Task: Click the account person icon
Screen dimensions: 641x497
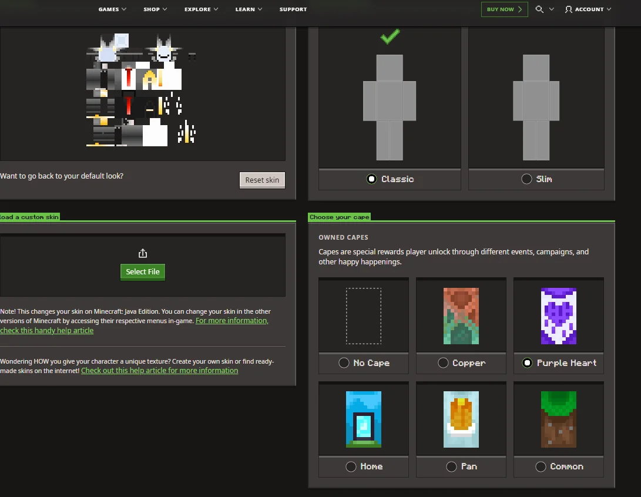Action: click(x=568, y=9)
